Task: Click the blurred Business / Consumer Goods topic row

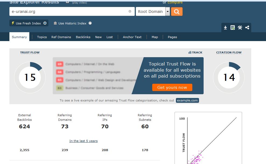Action: click(x=90, y=88)
